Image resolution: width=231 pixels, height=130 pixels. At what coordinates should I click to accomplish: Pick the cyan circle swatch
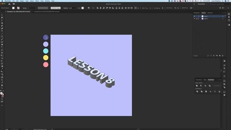pyautogui.click(x=46, y=51)
